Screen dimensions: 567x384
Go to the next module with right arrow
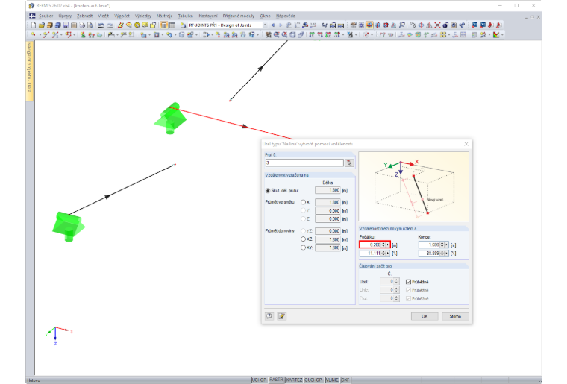click(281, 25)
